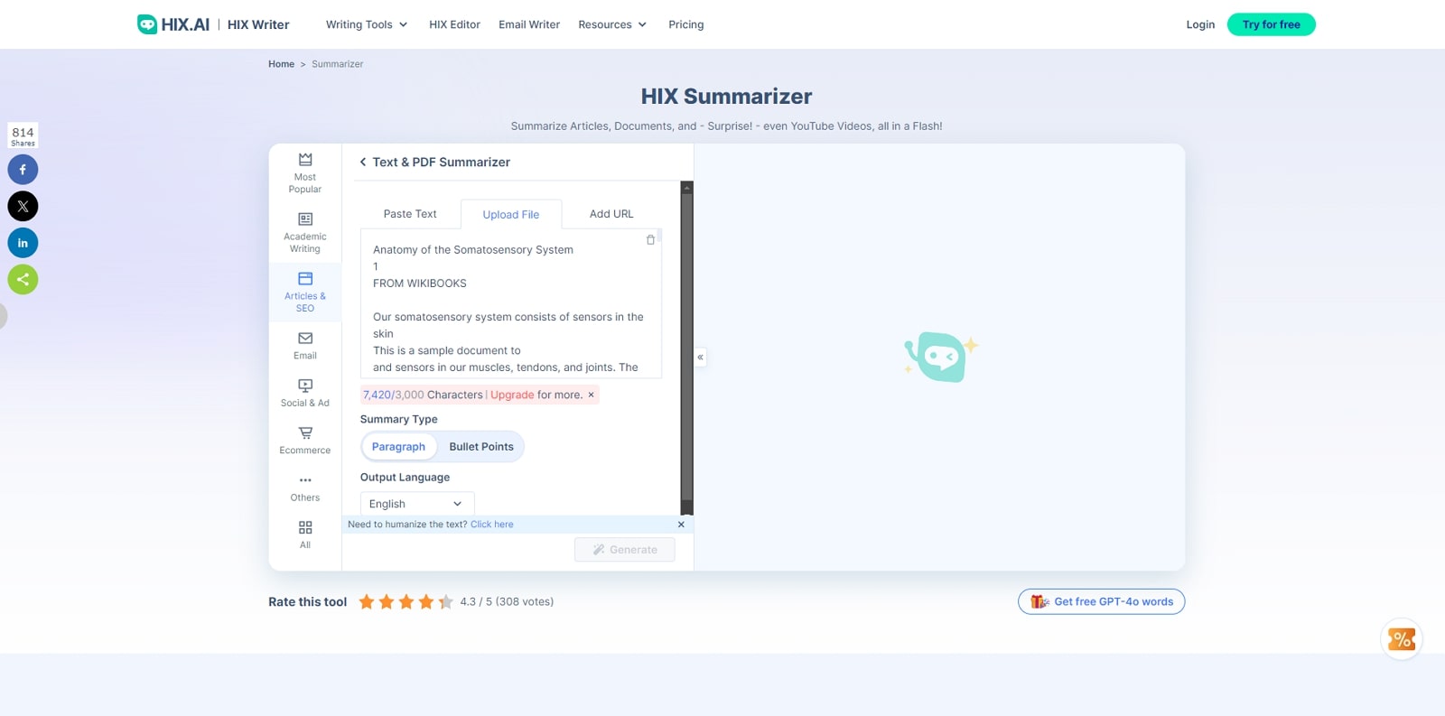
Task: Open the Email category in the sidebar
Action: coord(305,346)
